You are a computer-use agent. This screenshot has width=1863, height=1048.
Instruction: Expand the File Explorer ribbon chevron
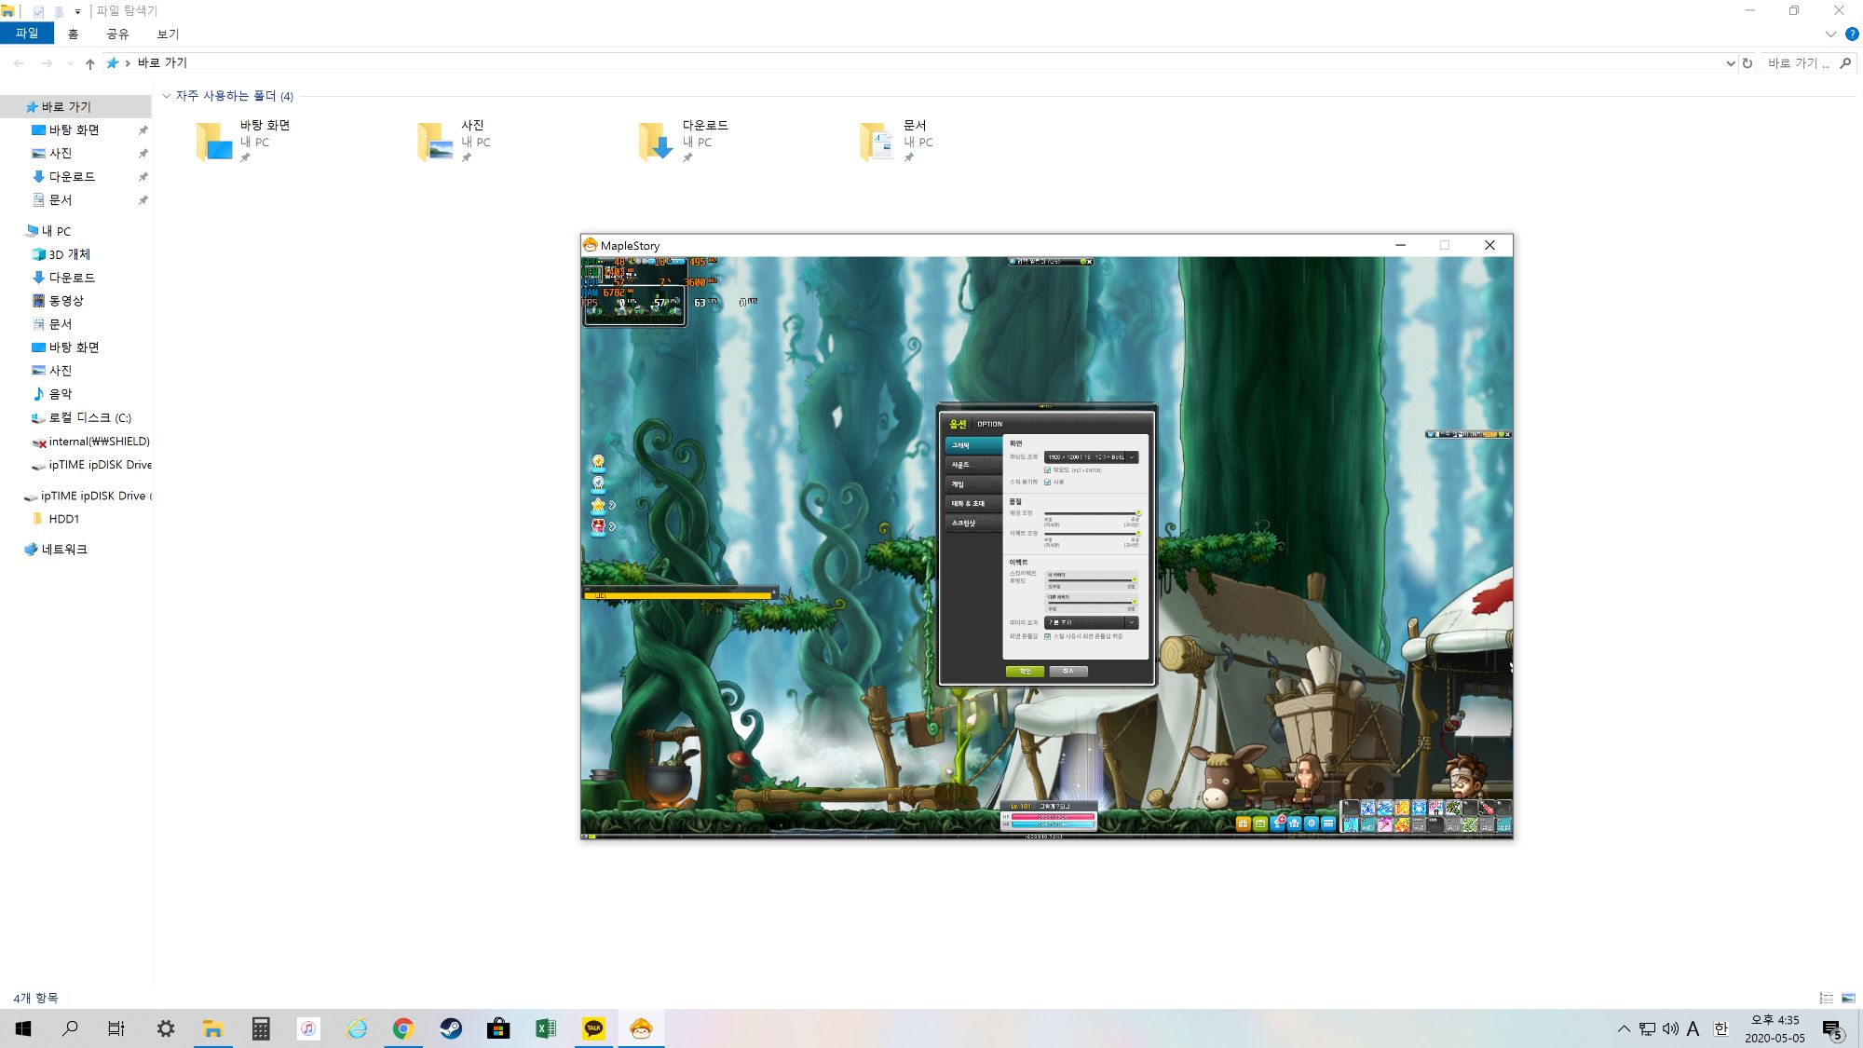(x=1830, y=34)
